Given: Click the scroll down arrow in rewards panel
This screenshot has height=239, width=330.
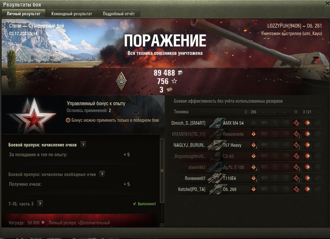Looking at the screenshot, I should (x=162, y=225).
